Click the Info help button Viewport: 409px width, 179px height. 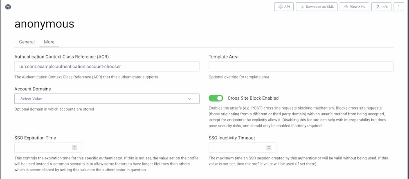coord(381,7)
